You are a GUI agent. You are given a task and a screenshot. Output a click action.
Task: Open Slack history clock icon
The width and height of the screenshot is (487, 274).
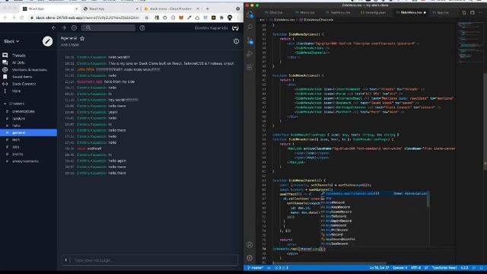coord(74,28)
